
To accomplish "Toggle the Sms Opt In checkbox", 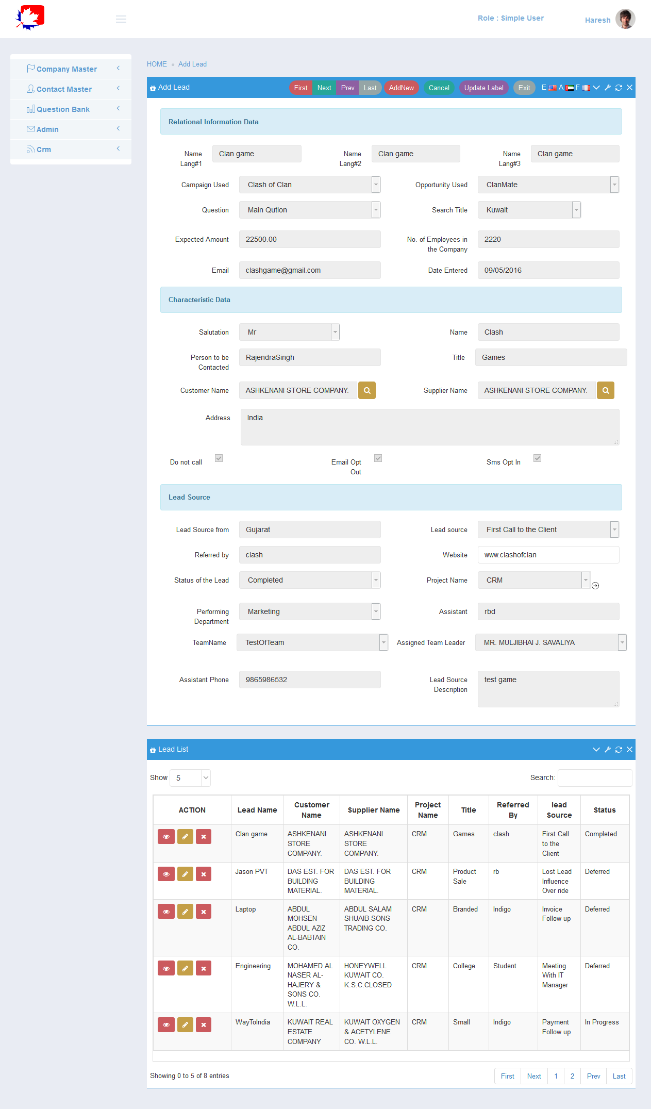I will click(x=537, y=458).
